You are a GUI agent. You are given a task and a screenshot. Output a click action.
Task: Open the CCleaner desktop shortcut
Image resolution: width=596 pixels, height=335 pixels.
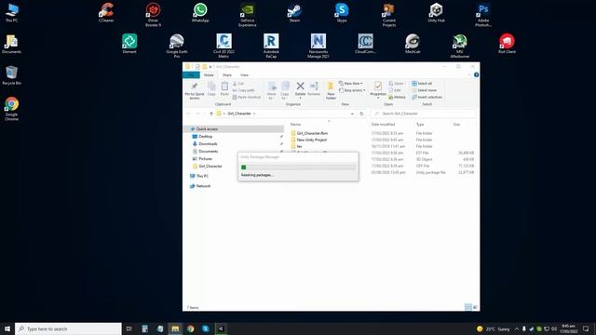pos(106,12)
